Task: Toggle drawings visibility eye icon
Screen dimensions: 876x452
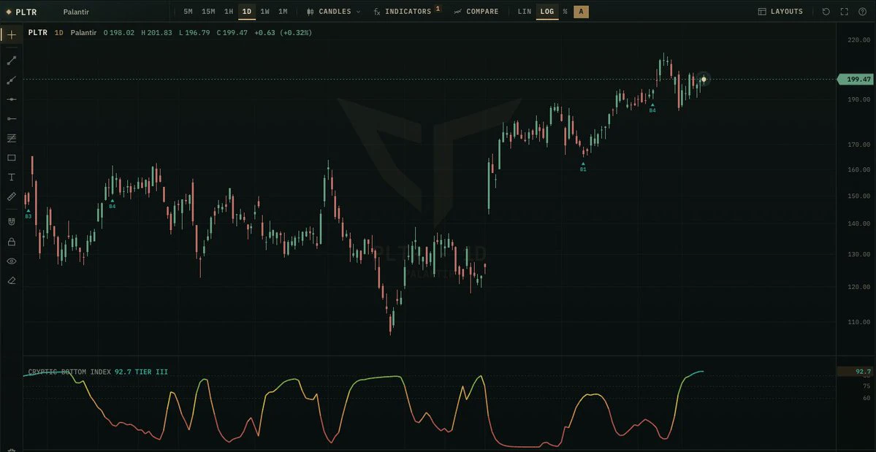Action: pos(11,261)
